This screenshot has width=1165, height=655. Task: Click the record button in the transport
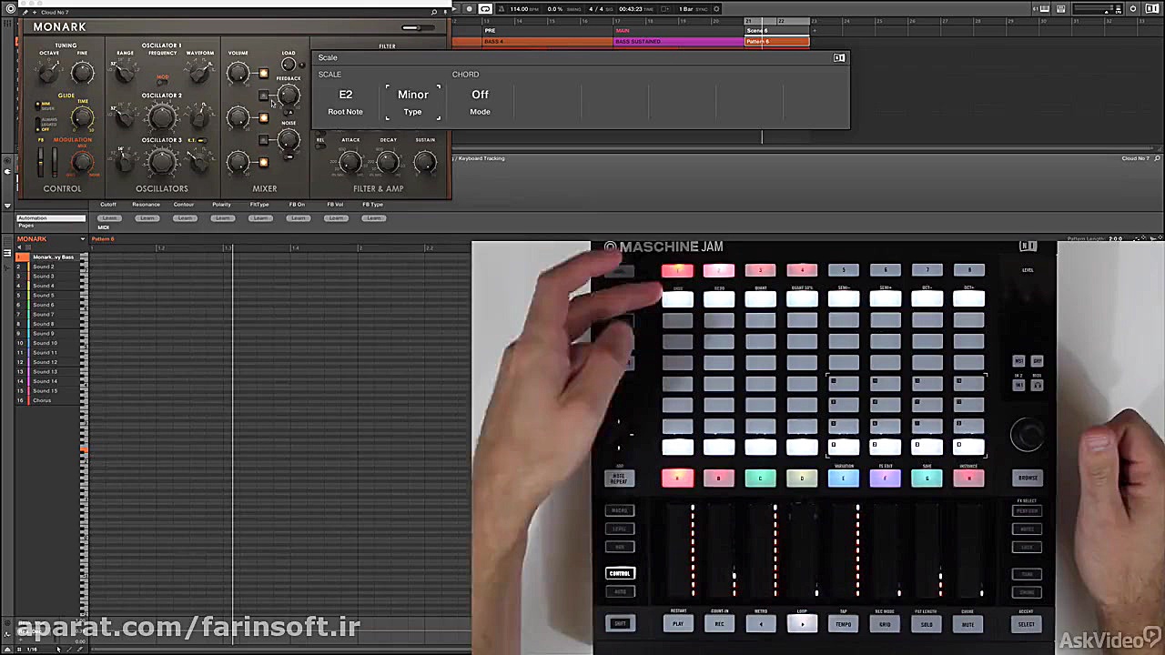tap(469, 9)
